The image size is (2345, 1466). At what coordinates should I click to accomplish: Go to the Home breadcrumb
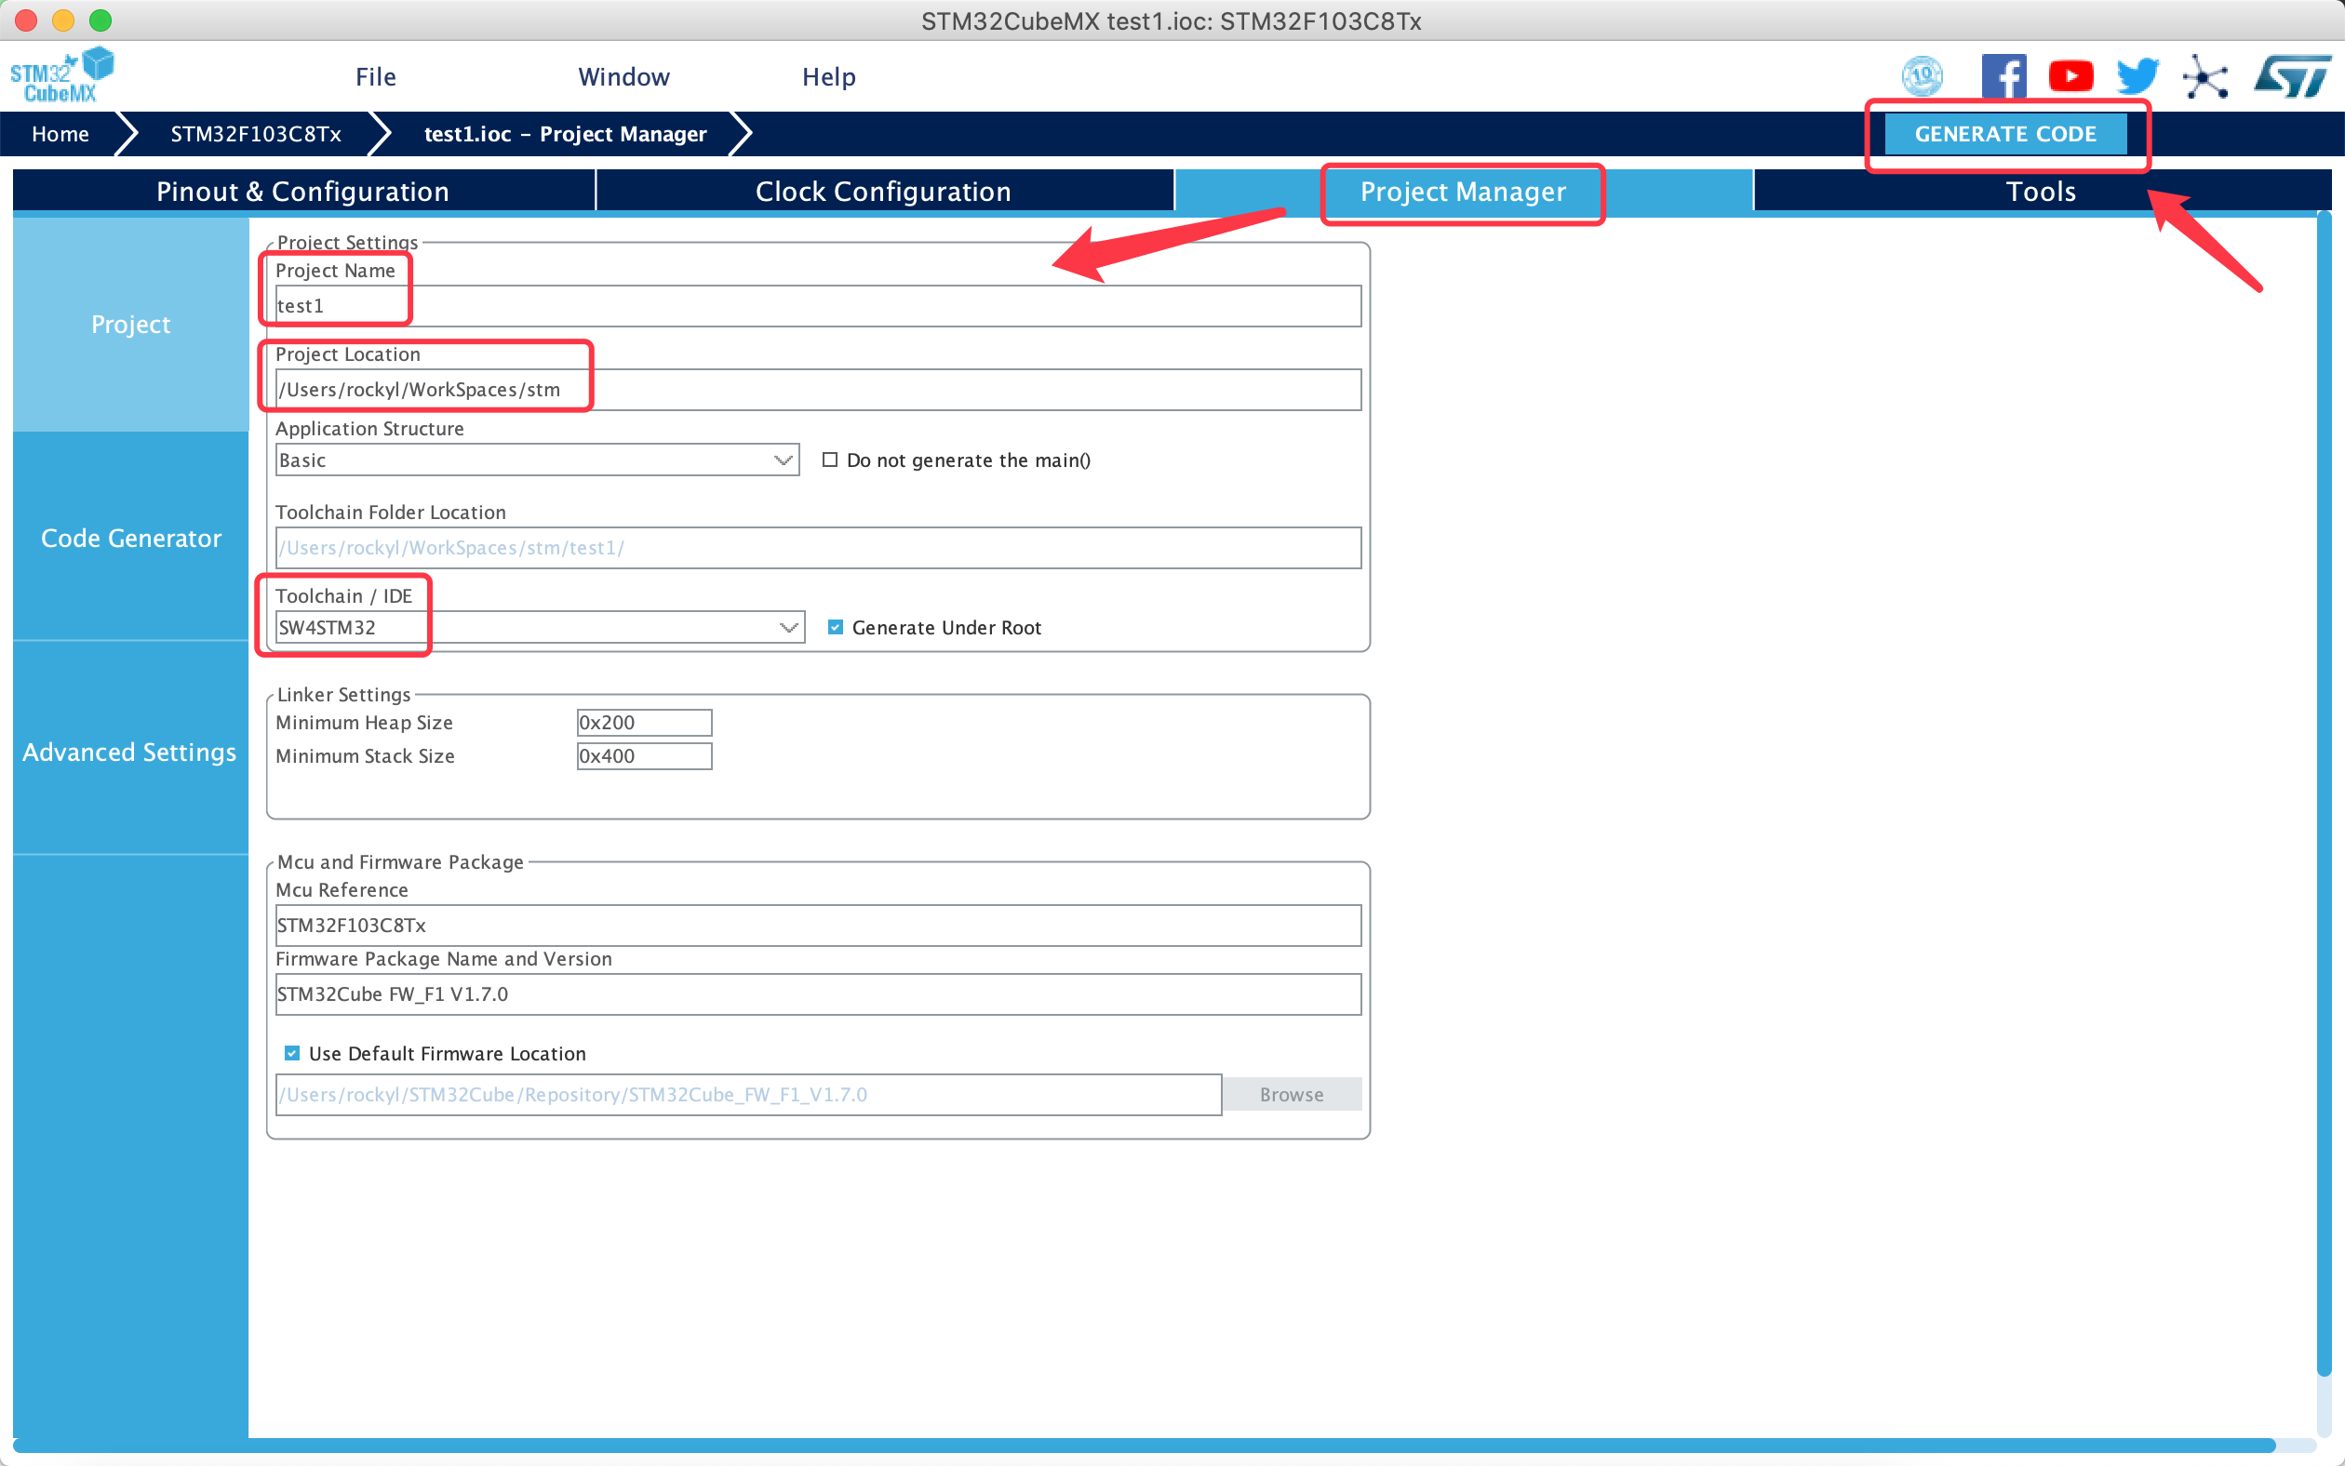click(60, 134)
